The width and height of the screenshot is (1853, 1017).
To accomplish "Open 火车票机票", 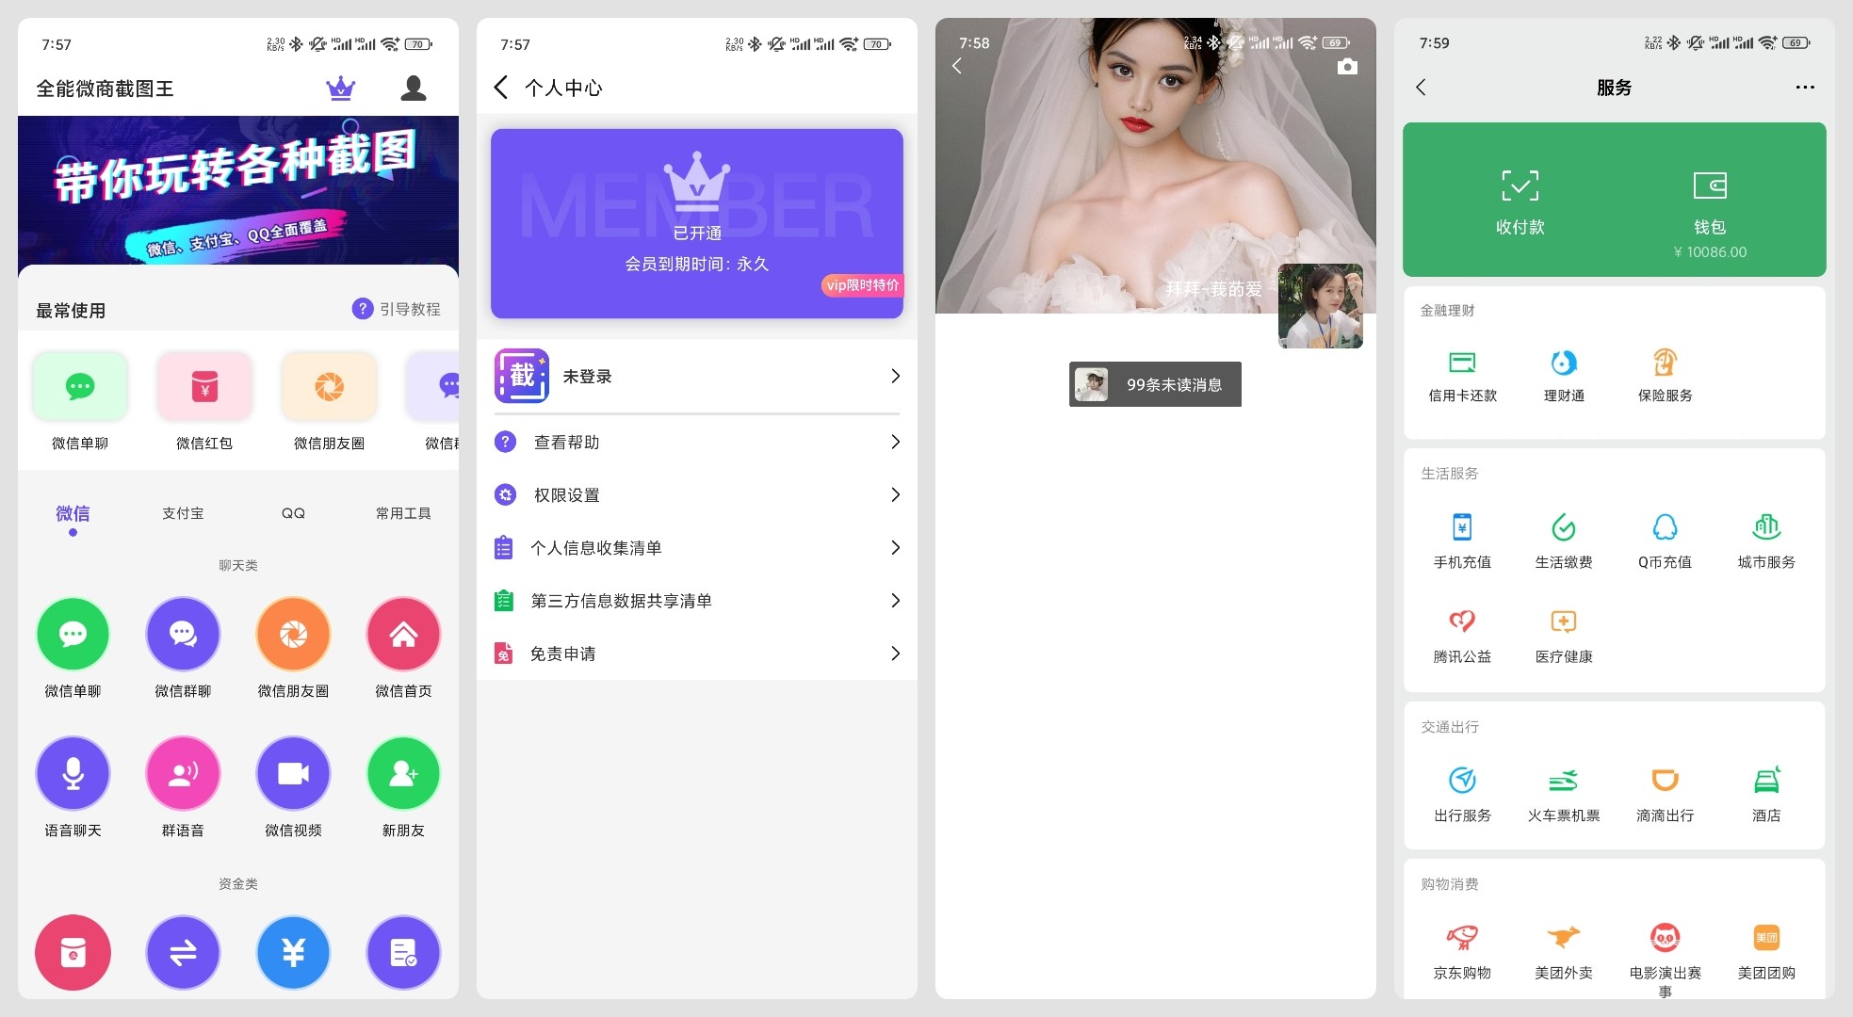I will 1564,795.
